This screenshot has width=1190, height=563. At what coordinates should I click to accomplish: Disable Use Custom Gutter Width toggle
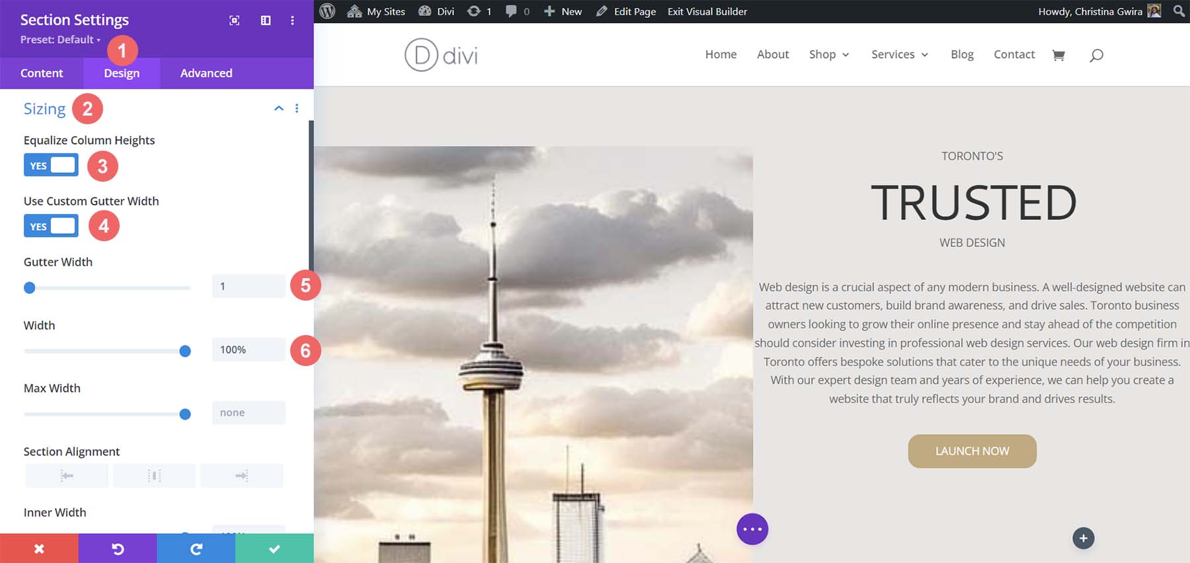[51, 226]
